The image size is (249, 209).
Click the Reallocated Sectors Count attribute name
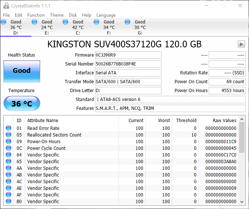click(54, 135)
